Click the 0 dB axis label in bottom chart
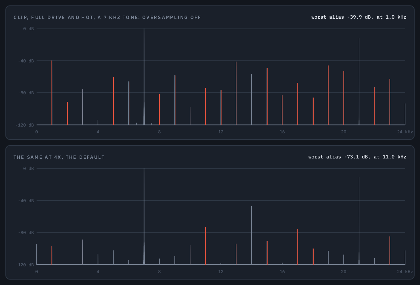Image resolution: width=420 pixels, height=285 pixels. click(x=28, y=169)
